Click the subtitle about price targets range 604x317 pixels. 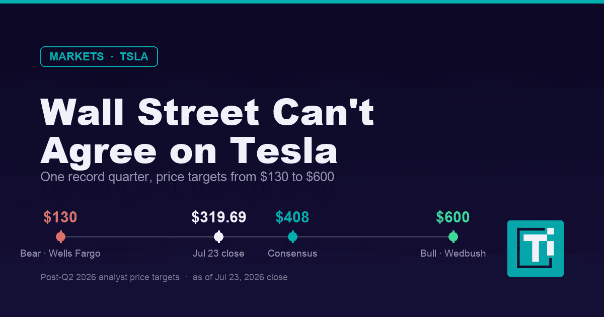click(187, 177)
